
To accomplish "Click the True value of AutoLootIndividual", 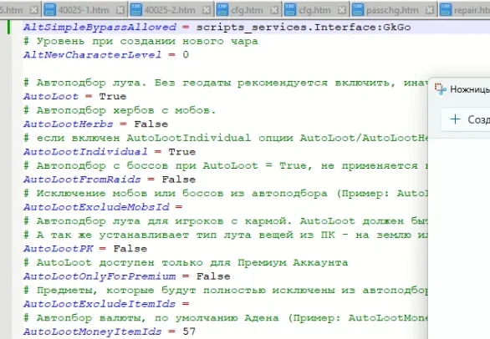I will tap(182, 152).
